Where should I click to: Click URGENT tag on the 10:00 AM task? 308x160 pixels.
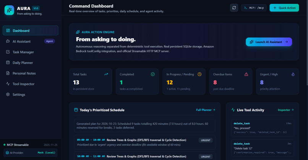click(206, 157)
